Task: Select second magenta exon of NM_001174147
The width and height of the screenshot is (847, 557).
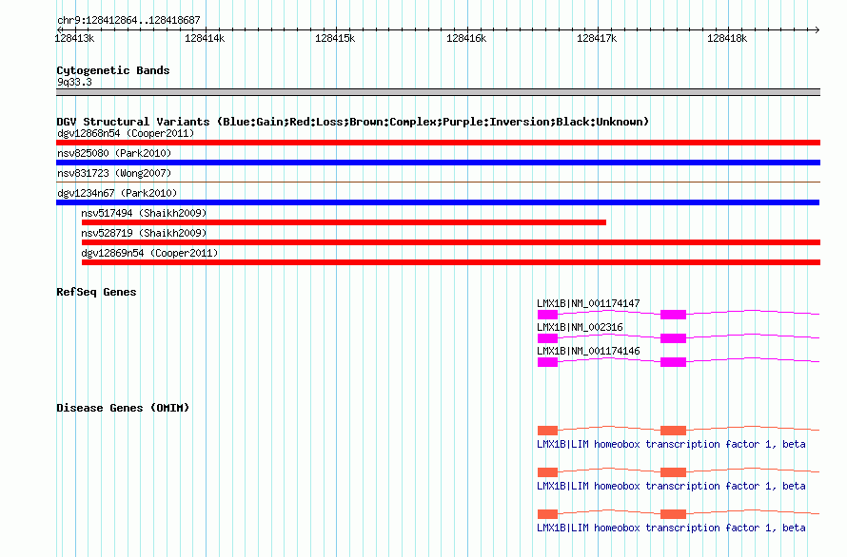Action: pos(673,315)
